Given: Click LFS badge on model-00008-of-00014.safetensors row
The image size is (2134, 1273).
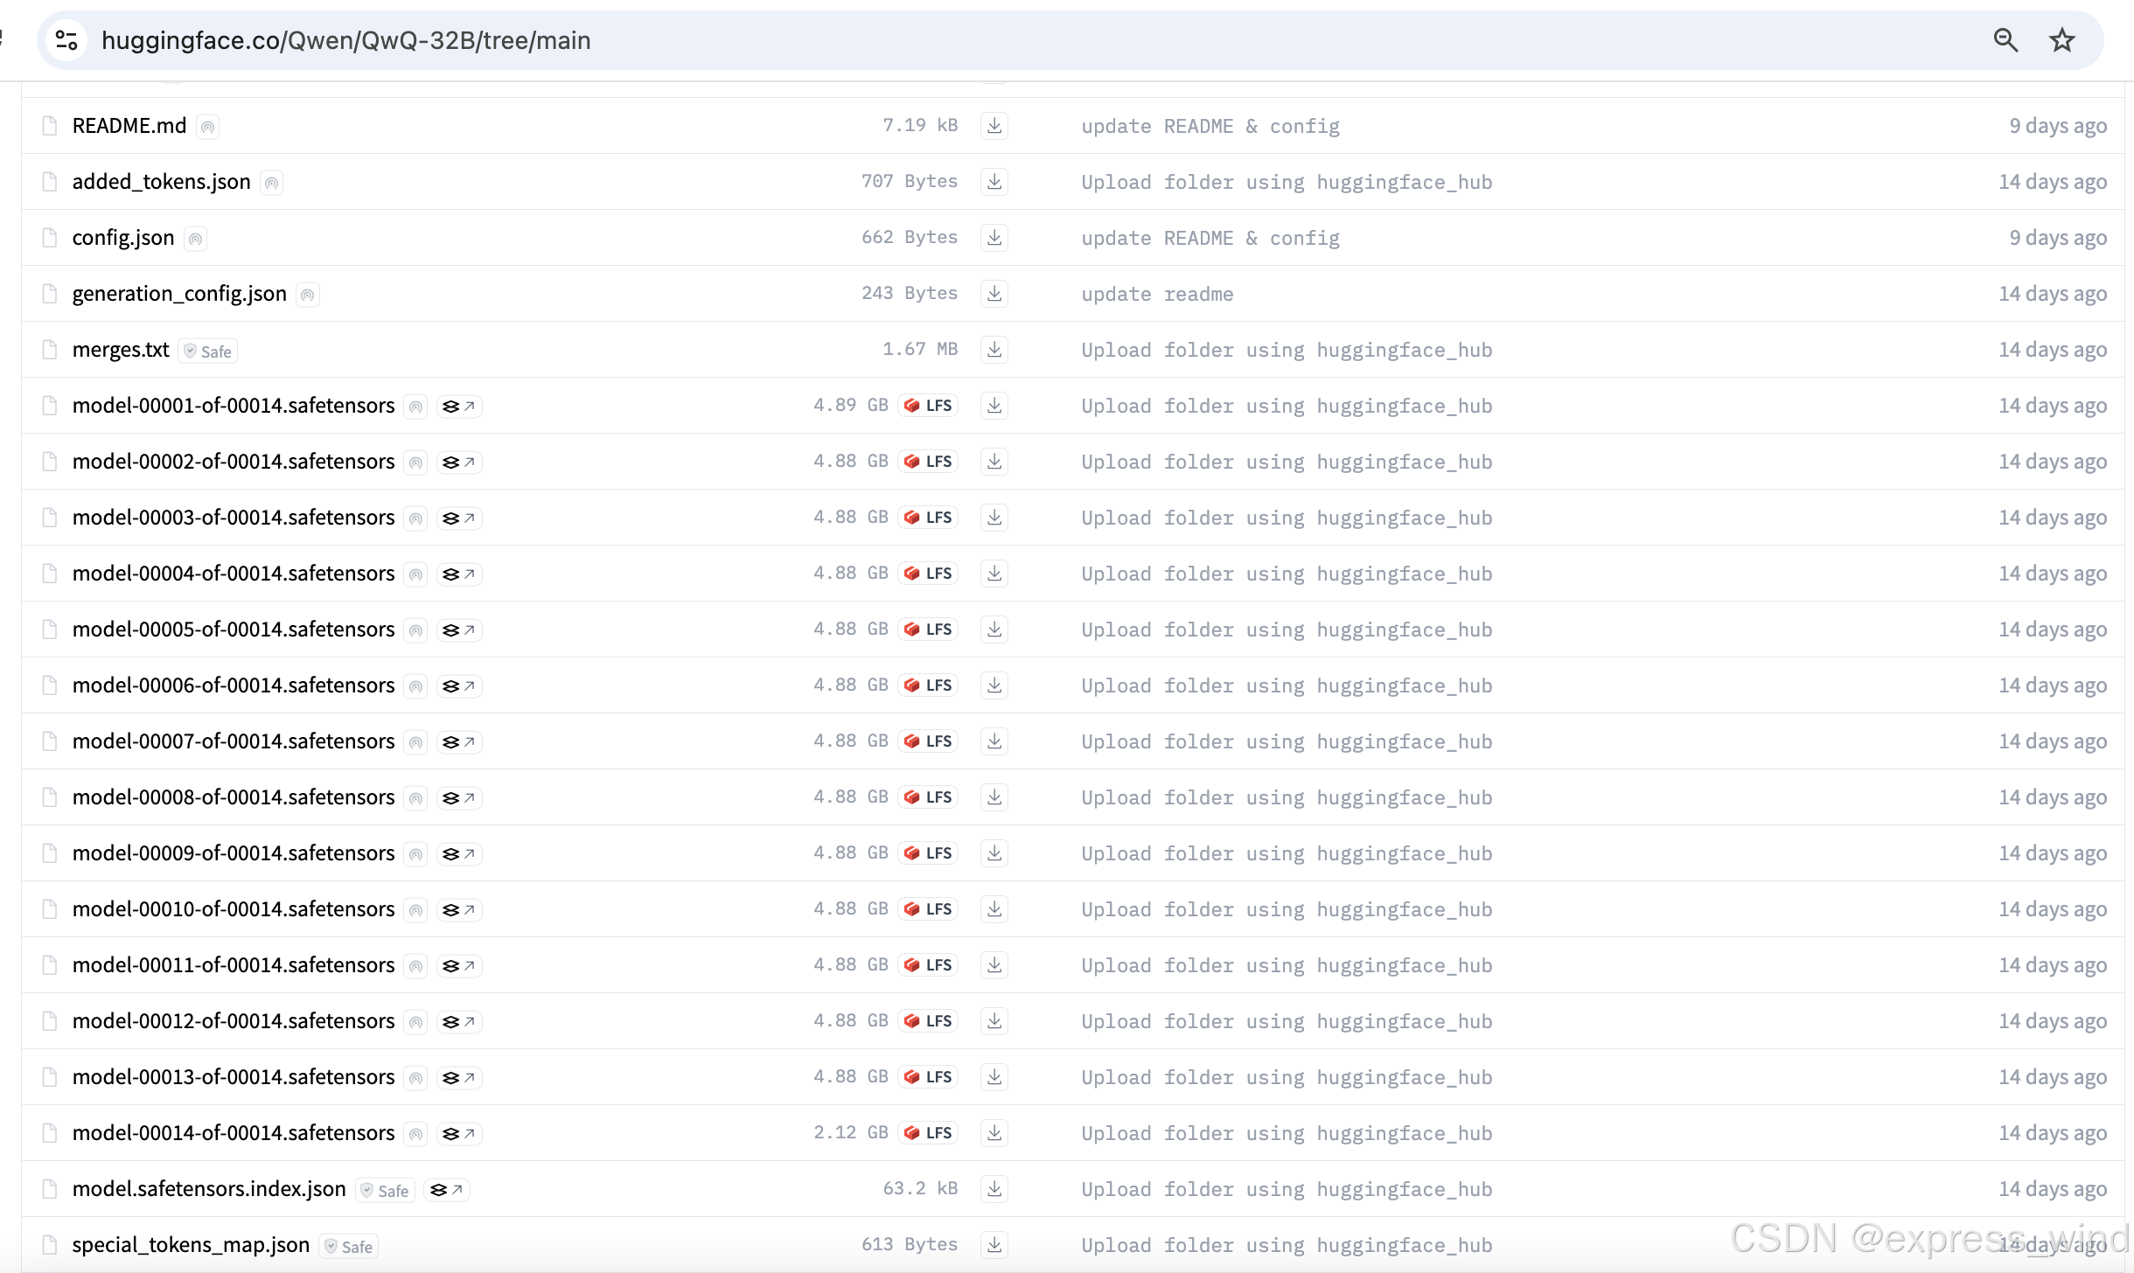Looking at the screenshot, I should click(x=928, y=797).
